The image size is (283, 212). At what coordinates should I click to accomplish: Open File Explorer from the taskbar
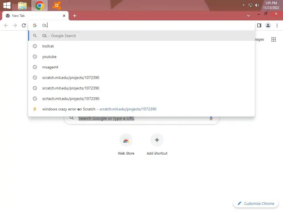click(x=22, y=6)
